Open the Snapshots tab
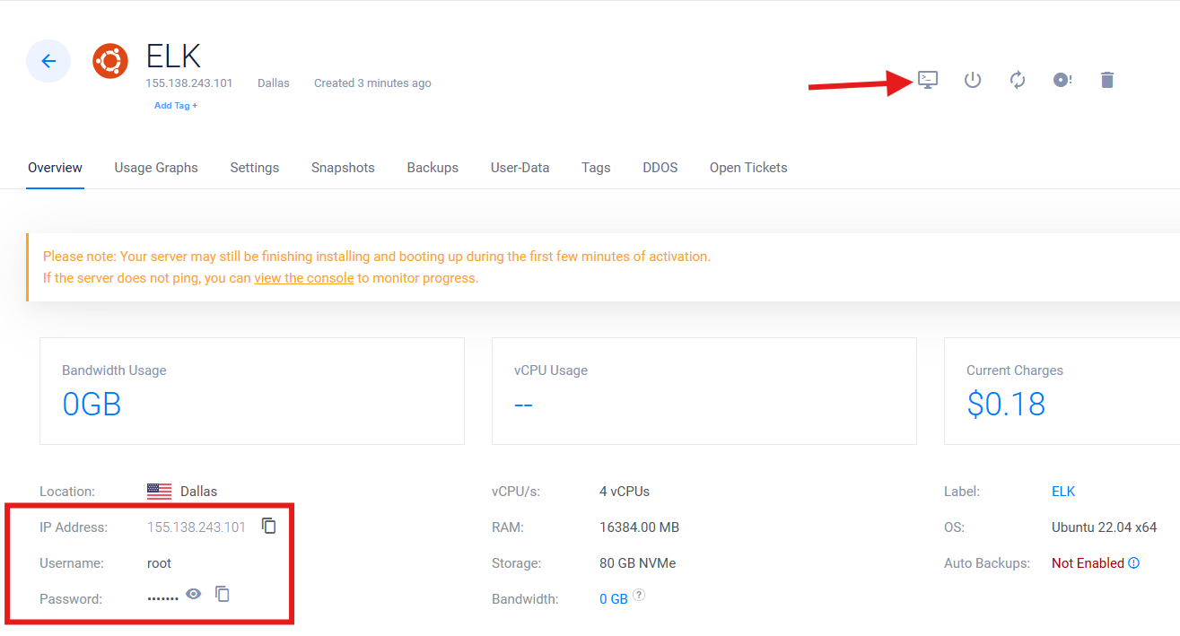Viewport: 1180px width, 636px height. point(343,168)
